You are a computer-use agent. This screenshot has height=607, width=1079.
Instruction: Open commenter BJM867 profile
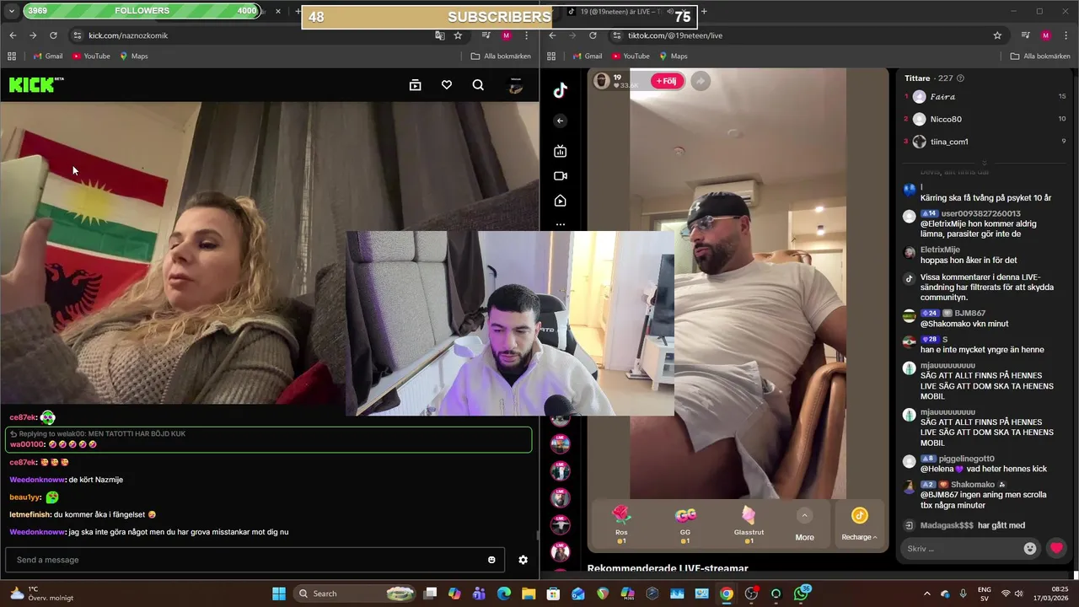click(x=969, y=313)
